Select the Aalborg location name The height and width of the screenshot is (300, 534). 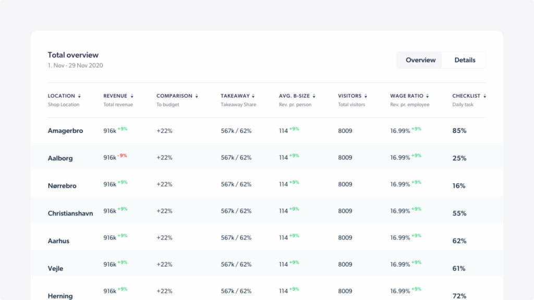point(60,158)
